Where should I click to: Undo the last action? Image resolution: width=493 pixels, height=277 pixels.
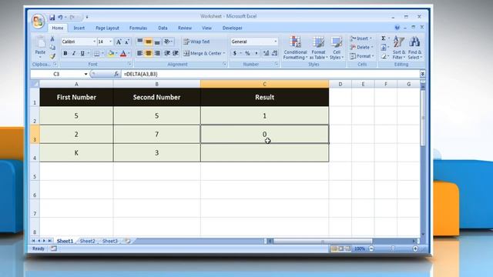click(x=60, y=17)
